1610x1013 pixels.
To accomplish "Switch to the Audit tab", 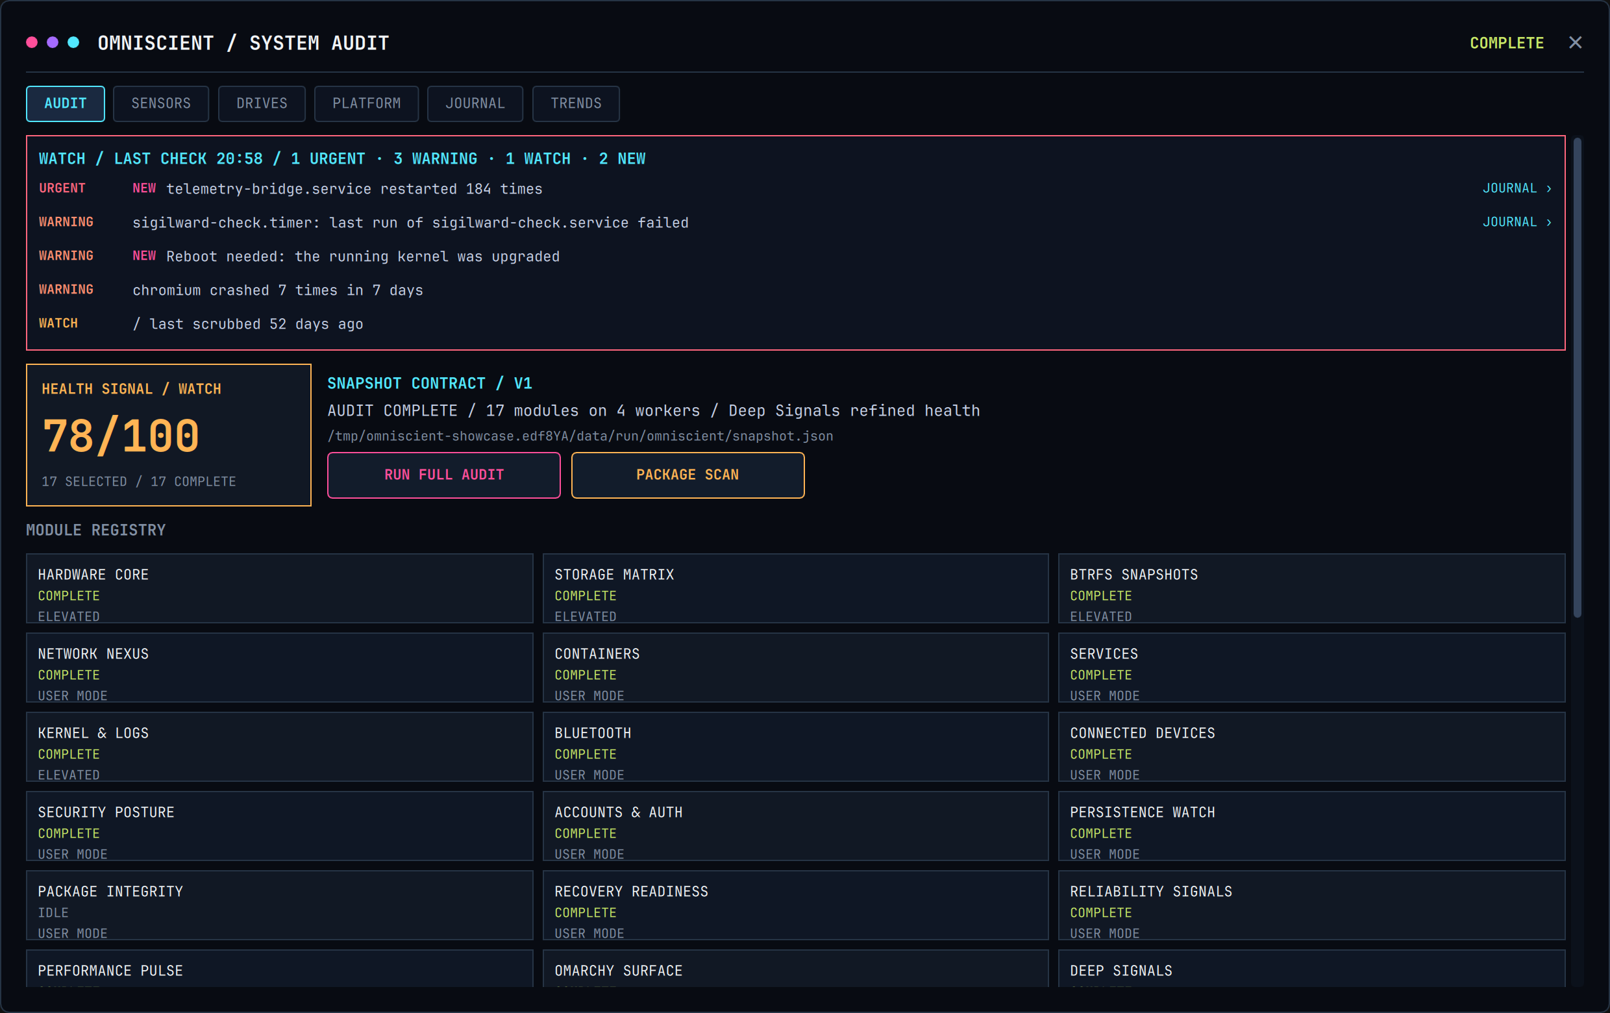I will tap(66, 104).
